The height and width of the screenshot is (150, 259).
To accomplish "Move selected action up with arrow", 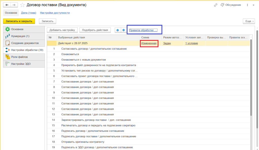I will [x=118, y=30].
